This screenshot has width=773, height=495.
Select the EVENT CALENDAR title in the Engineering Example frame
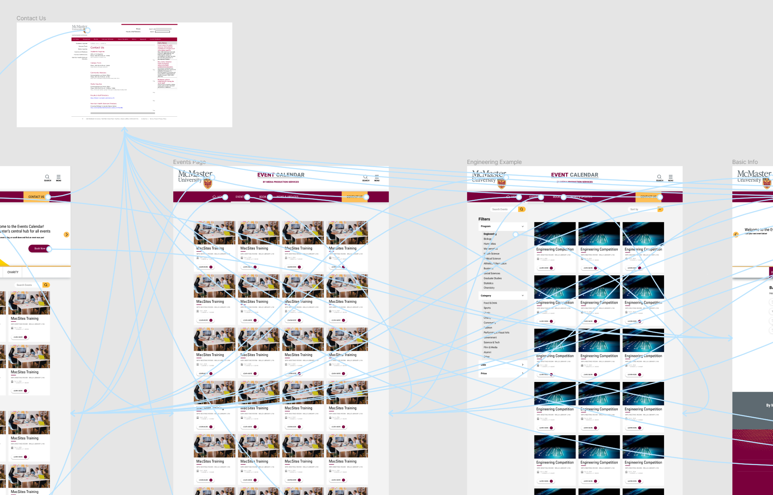pos(575,175)
